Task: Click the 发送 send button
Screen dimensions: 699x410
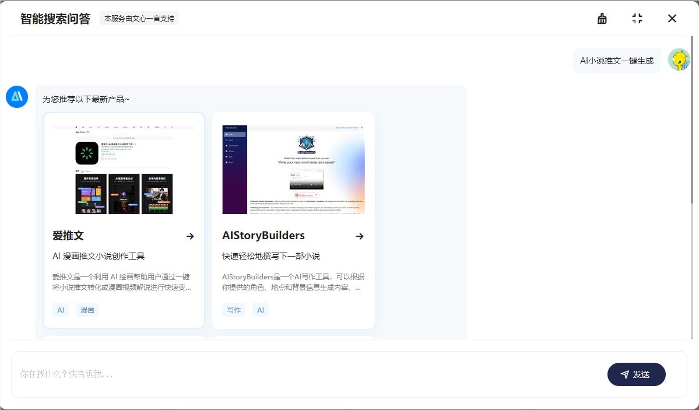Action: (x=636, y=374)
